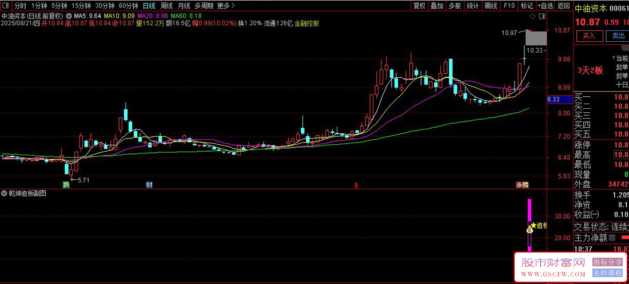The image size is (629, 284).
Task: Click the 8.33 price axis marker
Action: point(559,99)
